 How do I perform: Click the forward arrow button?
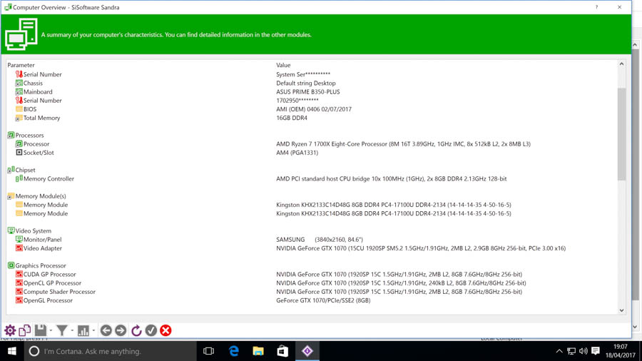point(121,330)
